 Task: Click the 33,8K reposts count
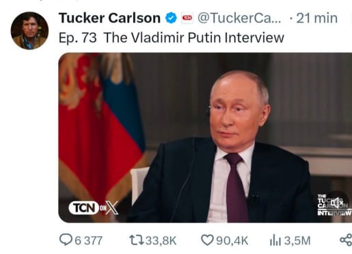click(161, 241)
